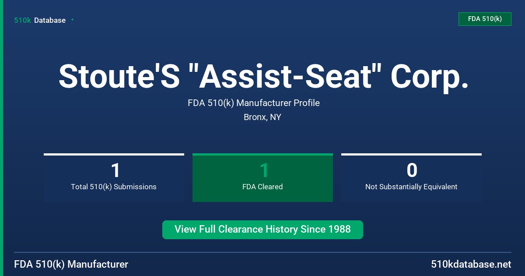This screenshot has width=525, height=276.
Task: Click the white bar above Total Submissions
Action: click(114, 154)
